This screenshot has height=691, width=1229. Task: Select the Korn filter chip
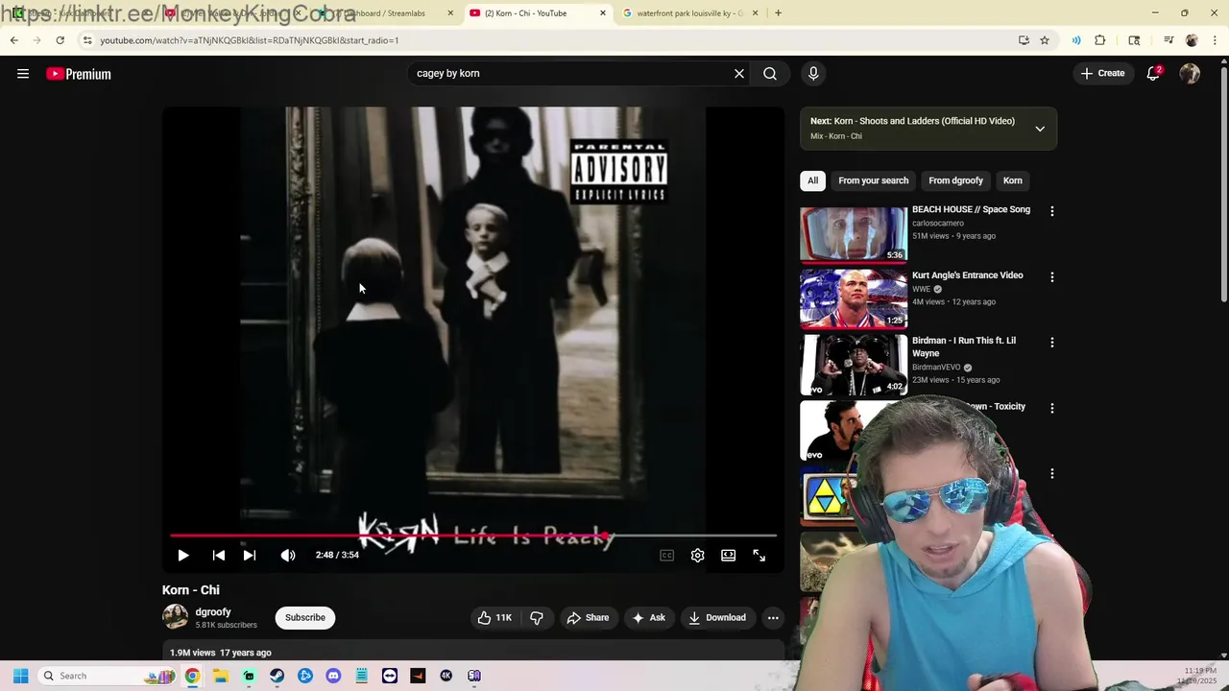tap(1013, 180)
